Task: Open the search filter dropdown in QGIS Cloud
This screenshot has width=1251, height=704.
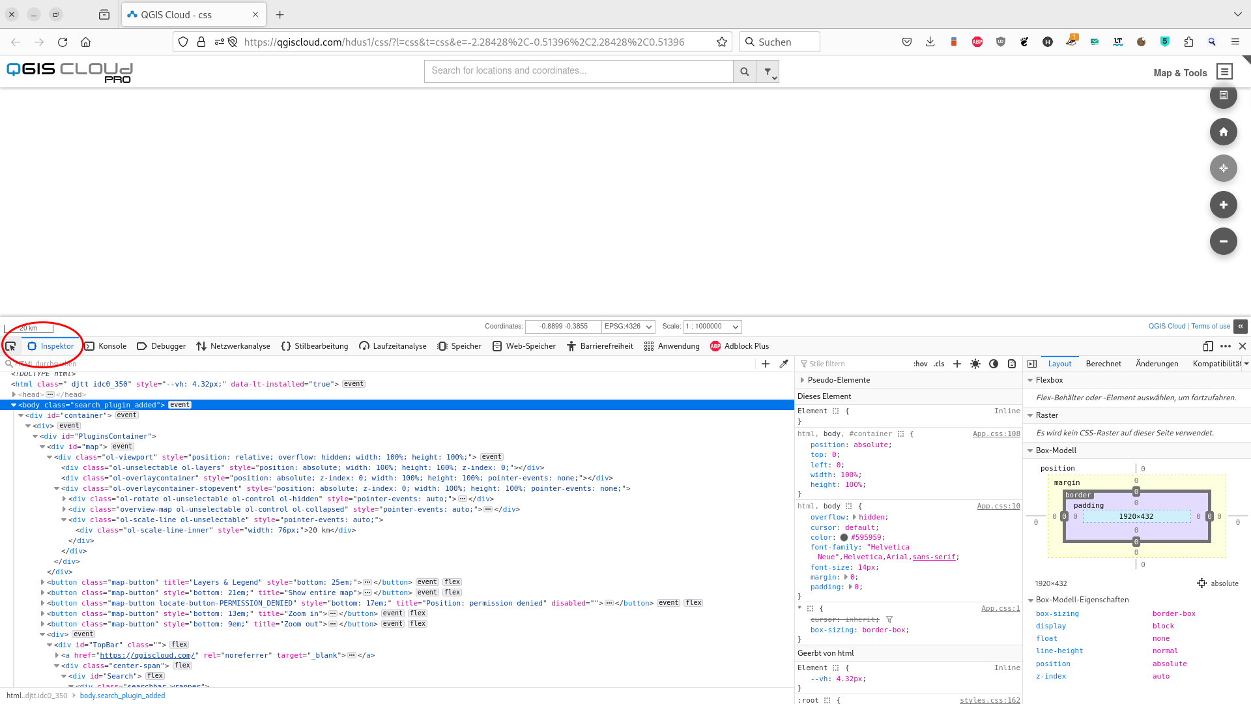Action: point(768,72)
